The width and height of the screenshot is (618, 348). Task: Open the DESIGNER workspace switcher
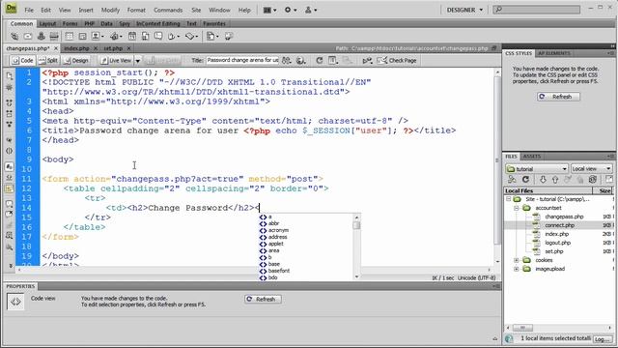(464, 10)
